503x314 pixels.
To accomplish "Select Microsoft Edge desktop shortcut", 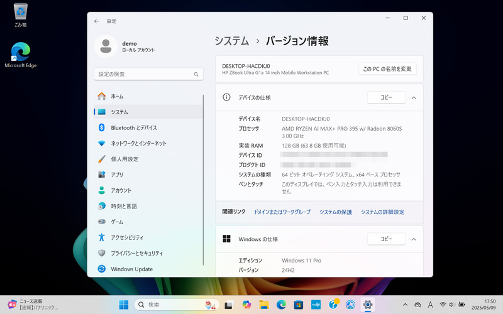I will click(21, 55).
